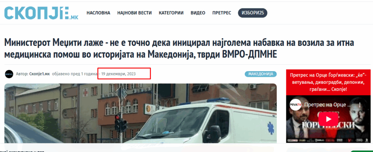Open the video title Претрес на Орце

coord(327,105)
